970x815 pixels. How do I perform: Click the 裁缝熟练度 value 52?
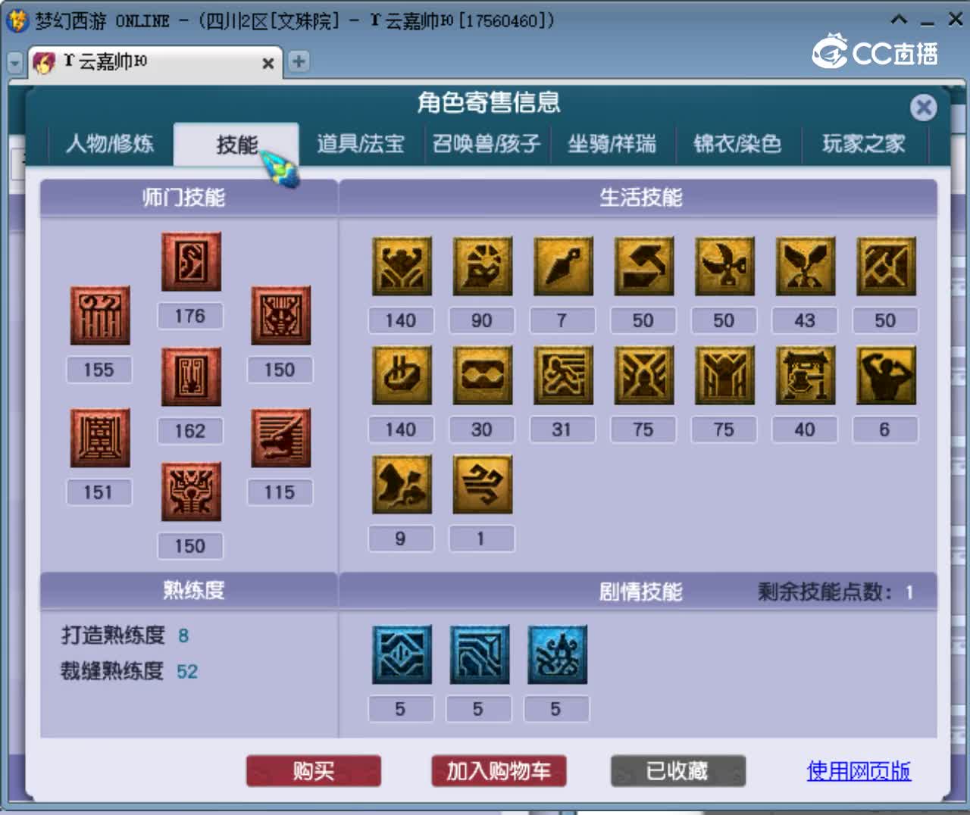(187, 671)
